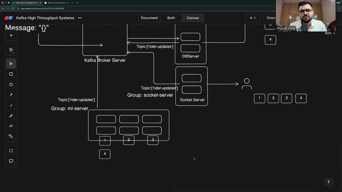Open the Kafka High Throughput Systems browser tab
This screenshot has width=342, height=192.
point(26,3)
